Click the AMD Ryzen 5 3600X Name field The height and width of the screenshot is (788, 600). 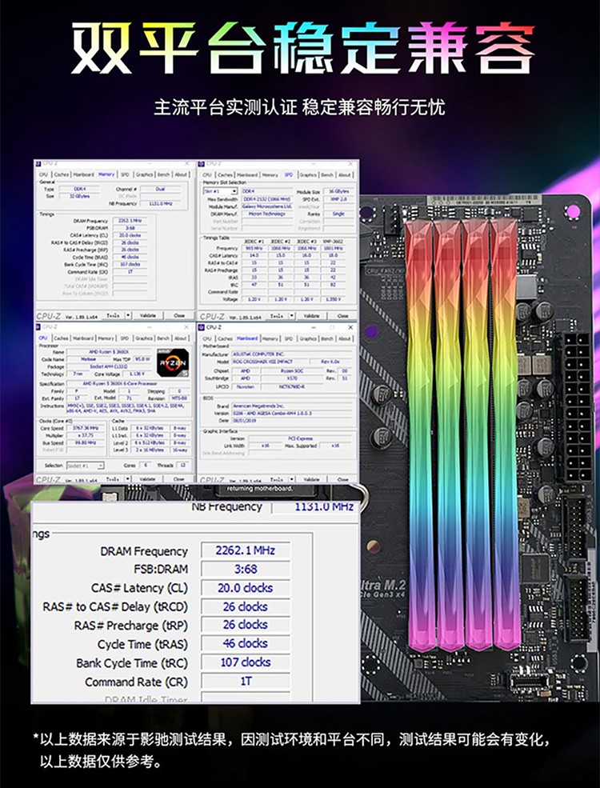click(x=109, y=352)
